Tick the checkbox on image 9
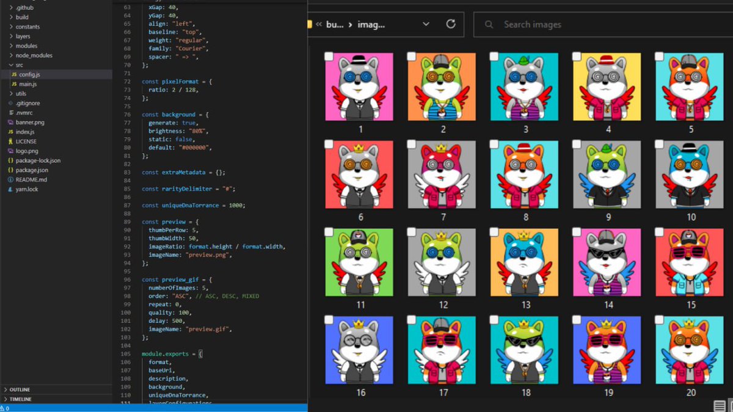Viewport: 733px width, 412px height. (577, 144)
